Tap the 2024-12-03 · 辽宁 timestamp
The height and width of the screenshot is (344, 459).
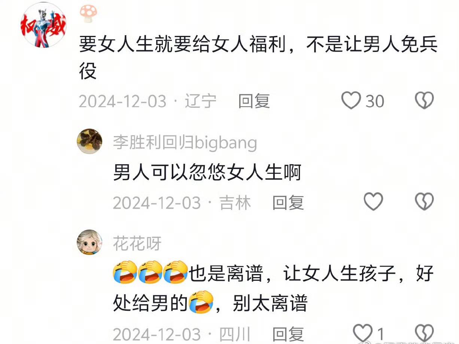pos(148,101)
